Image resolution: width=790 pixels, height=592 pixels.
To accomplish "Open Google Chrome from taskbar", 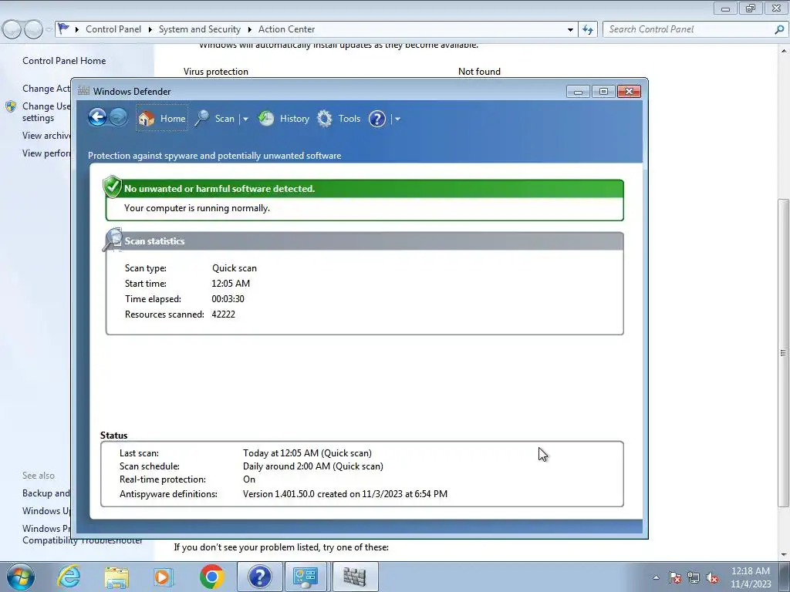I will [x=211, y=577].
